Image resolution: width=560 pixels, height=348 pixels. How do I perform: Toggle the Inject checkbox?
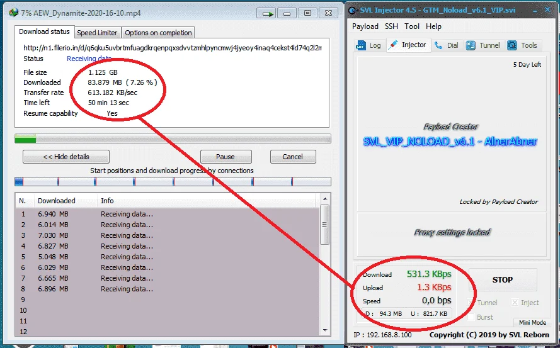click(515, 303)
